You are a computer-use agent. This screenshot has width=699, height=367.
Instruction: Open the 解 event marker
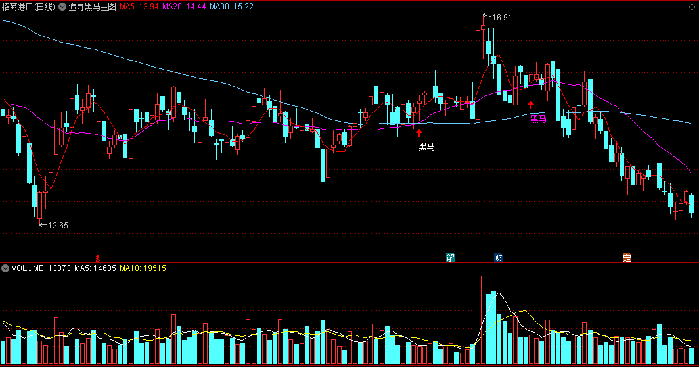450,258
